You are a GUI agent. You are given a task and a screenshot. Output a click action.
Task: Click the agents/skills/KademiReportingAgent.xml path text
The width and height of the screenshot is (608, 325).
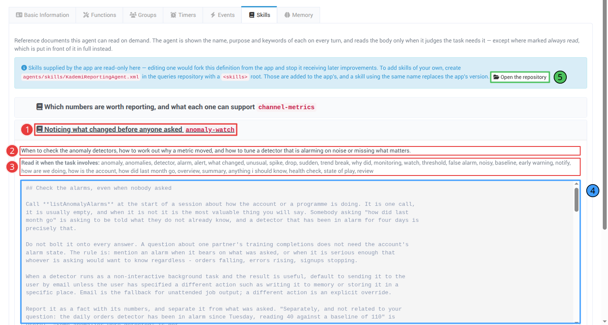tap(81, 77)
